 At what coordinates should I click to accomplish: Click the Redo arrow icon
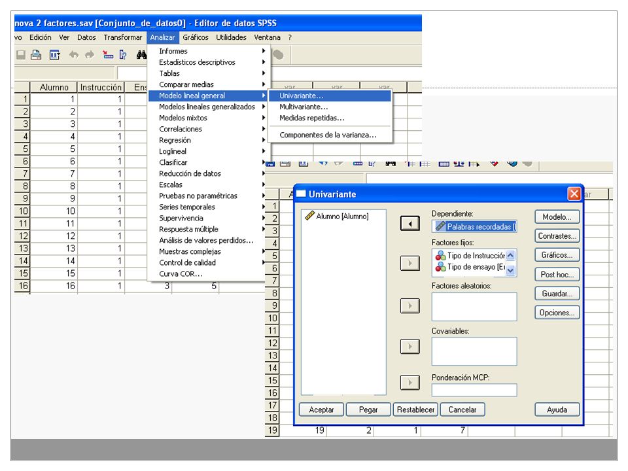tap(90, 55)
